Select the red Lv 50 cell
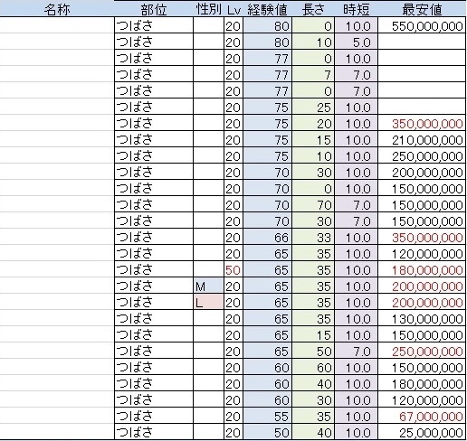The height and width of the screenshot is (441, 467). click(x=233, y=269)
